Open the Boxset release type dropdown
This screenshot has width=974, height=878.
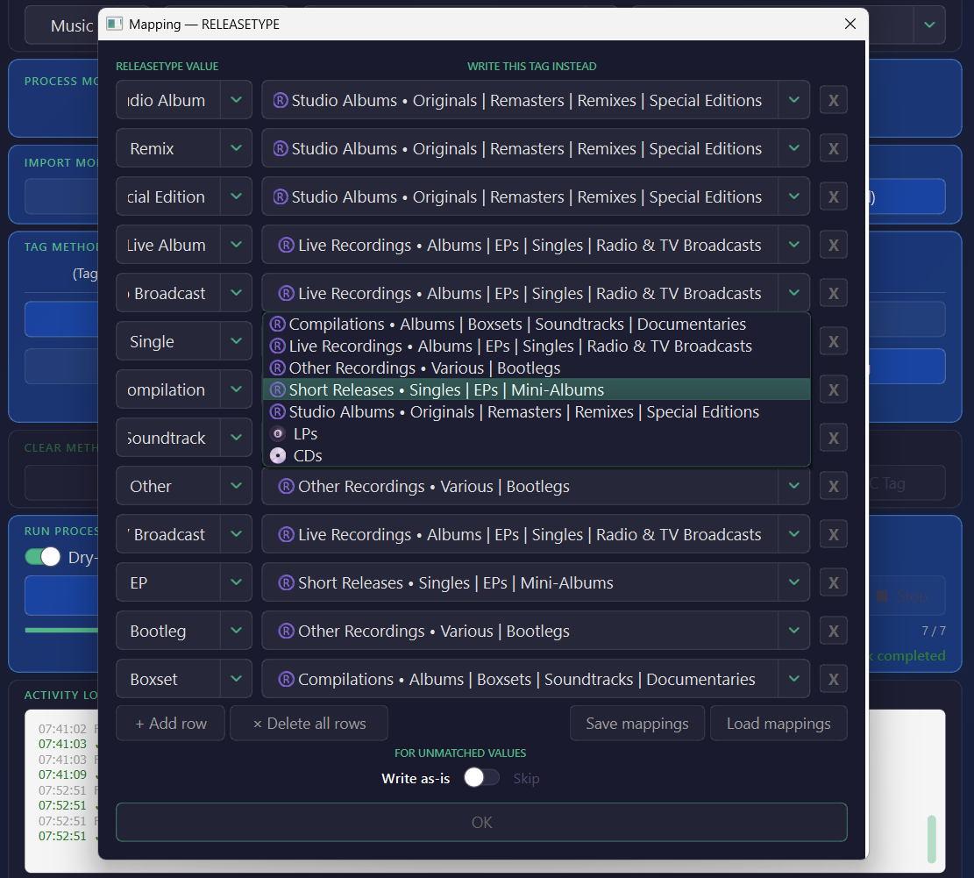tap(236, 679)
